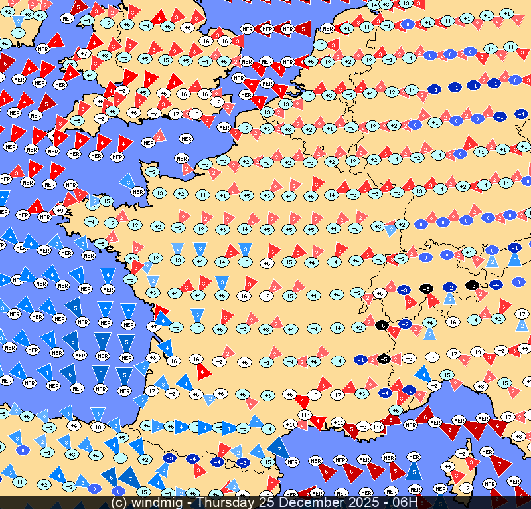The width and height of the screenshot is (531, 509).
Task: Click the unnumbered red arrow on the Atlantic coast
Action: click(160, 312)
